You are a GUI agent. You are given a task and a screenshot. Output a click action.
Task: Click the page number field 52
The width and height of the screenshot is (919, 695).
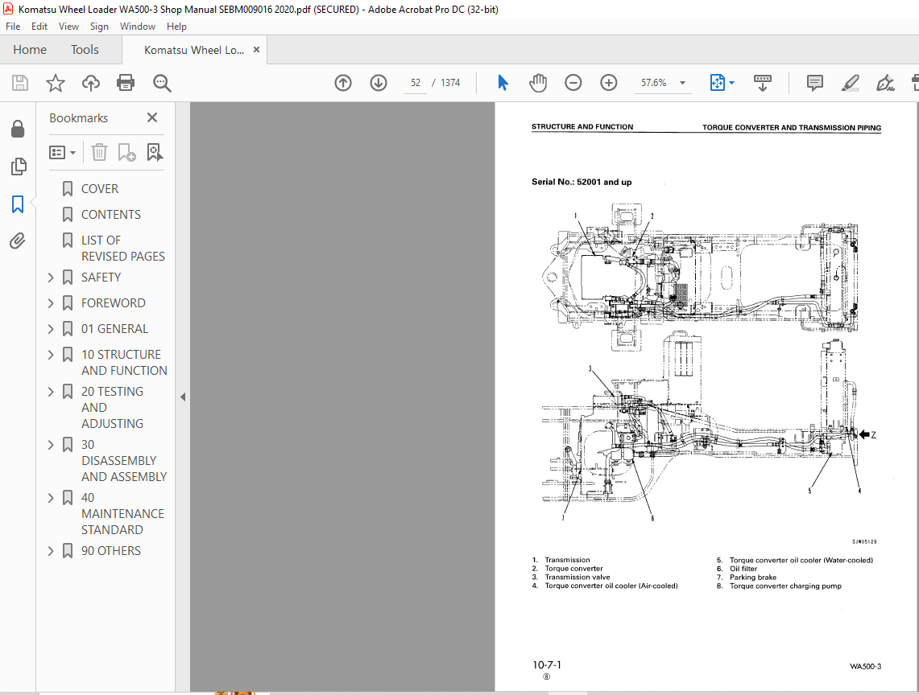pyautogui.click(x=416, y=83)
